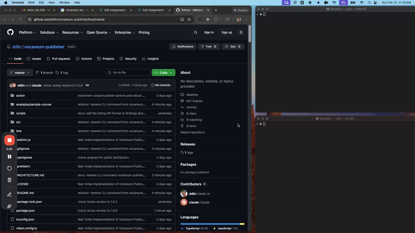Open the Chrome profile avatar
Viewport: 415px width, 233px height.
[239, 19]
